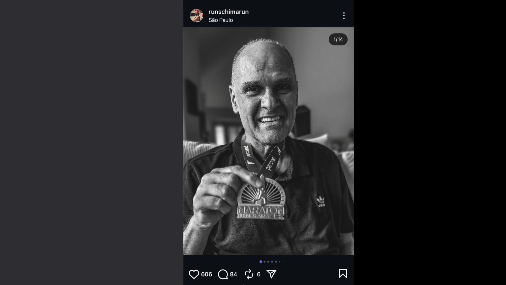Image resolution: width=506 pixels, height=285 pixels.
Task: View the 6 reposts count
Action: [259, 274]
